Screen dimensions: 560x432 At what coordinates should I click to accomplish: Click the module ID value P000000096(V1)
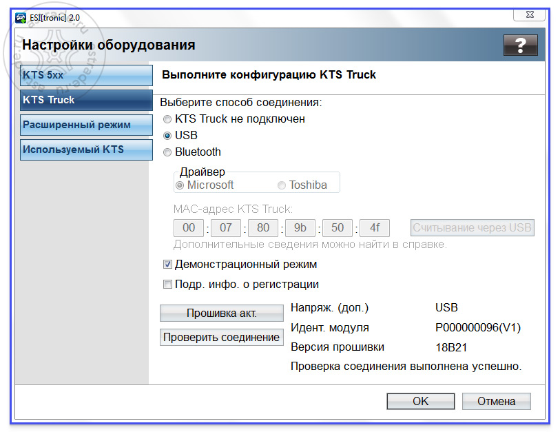[478, 328]
